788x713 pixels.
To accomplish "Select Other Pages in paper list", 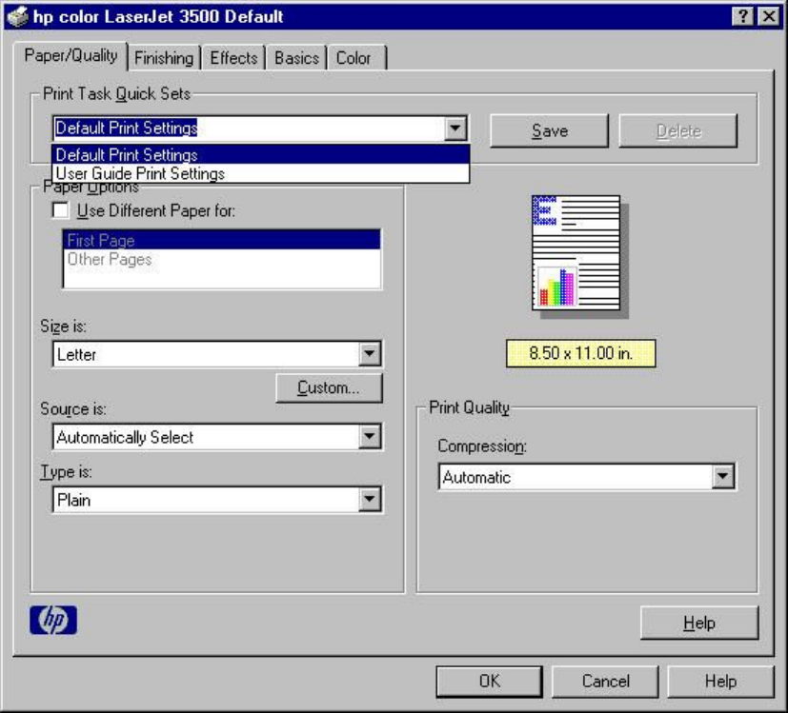I will 222,259.
